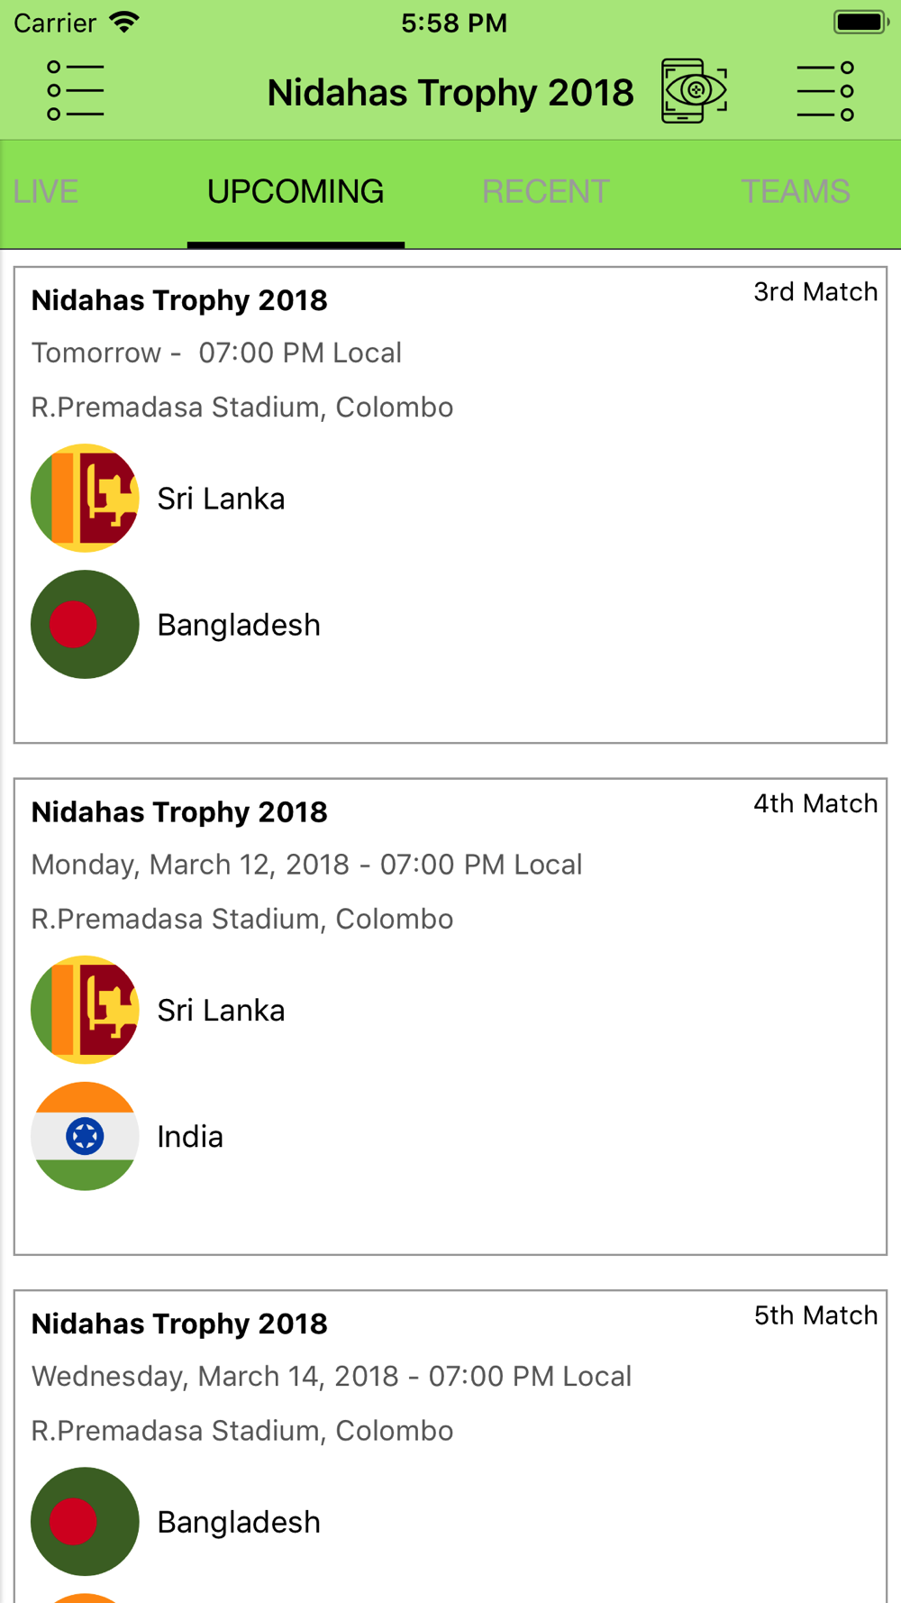Switch to the RECENT tab
Image resolution: width=901 pixels, height=1603 pixels.
point(546,191)
